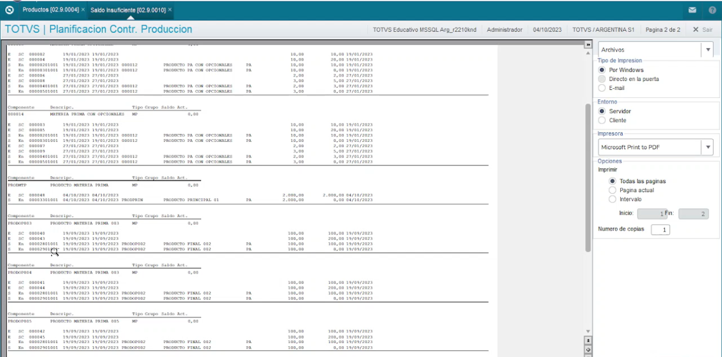
Task: Click the vertical scrollbar thumb of report
Action: coord(588,178)
